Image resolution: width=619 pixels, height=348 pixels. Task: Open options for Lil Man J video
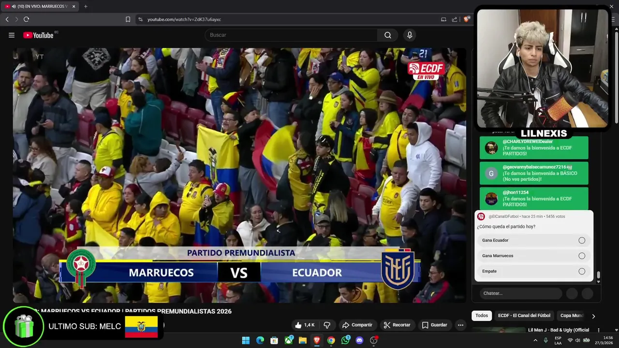coord(598,330)
